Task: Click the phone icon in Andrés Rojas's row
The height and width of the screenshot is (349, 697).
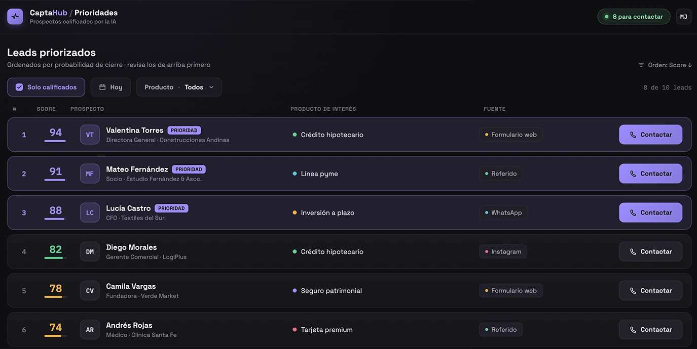Action: coord(633,329)
